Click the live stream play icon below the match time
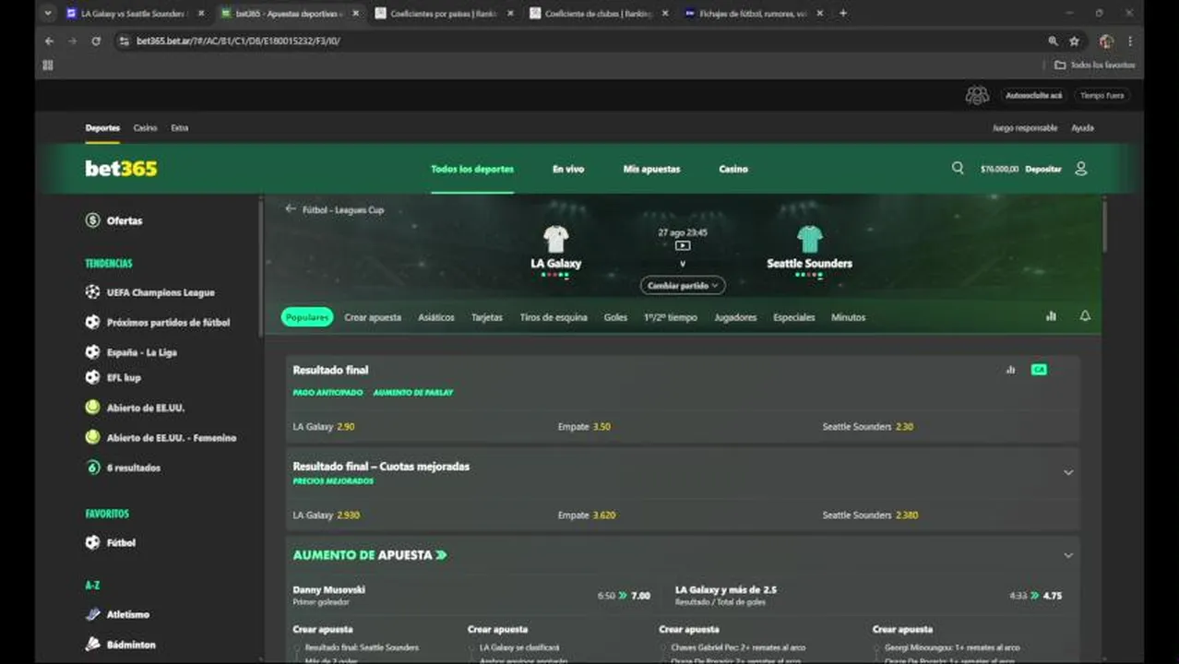The width and height of the screenshot is (1179, 664). [682, 246]
